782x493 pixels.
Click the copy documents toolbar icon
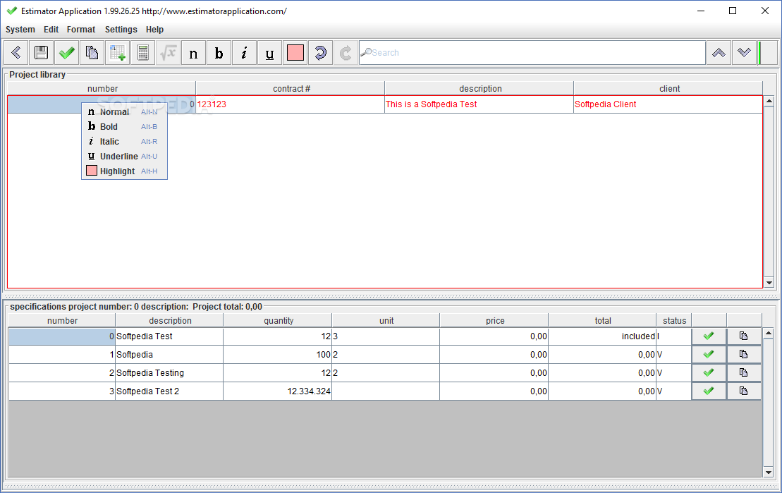(92, 53)
